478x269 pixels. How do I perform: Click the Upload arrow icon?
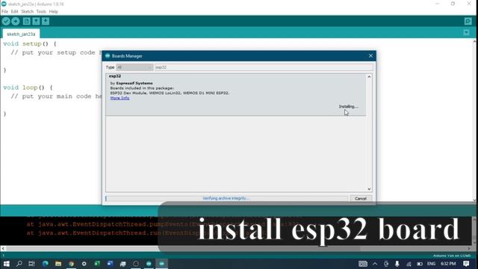tap(16, 21)
